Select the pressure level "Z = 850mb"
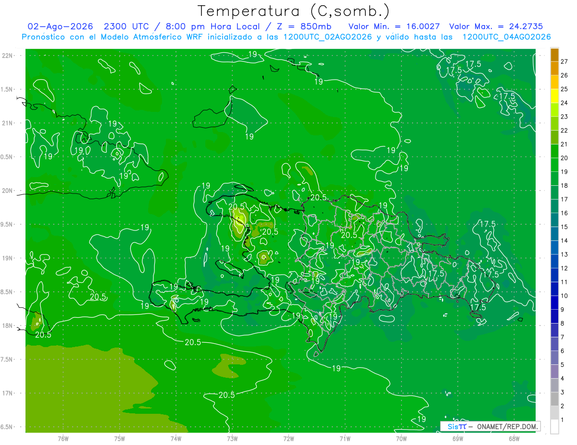Image resolution: width=577 pixels, height=445 pixels. click(x=303, y=26)
